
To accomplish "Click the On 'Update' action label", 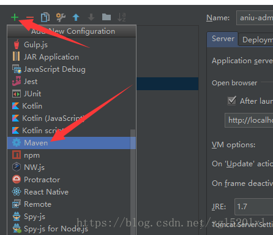I will pos(242,164).
